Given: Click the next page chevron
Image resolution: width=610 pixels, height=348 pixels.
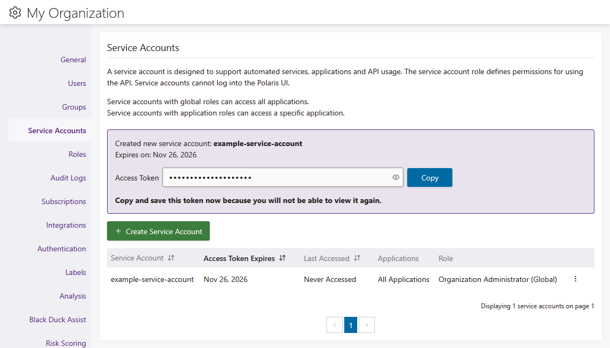Looking at the screenshot, I should click(367, 325).
